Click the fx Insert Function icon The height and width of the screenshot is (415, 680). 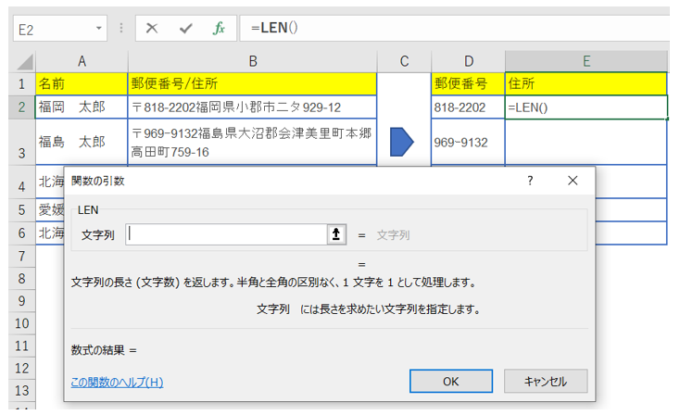[219, 29]
